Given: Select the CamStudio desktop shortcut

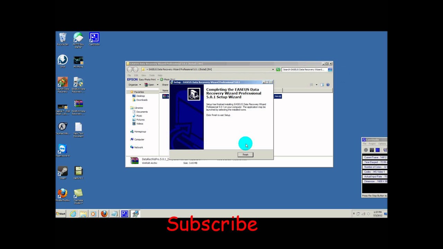Looking at the screenshot, I should 94,39.
